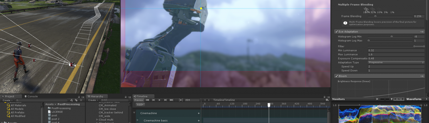Toggle G channel in Monitors
Screen dimensions: 429x123
[x=399, y=99]
